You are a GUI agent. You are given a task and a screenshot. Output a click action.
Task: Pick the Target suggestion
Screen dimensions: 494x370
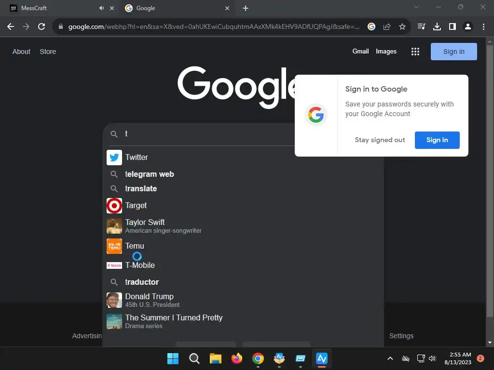[243, 205]
